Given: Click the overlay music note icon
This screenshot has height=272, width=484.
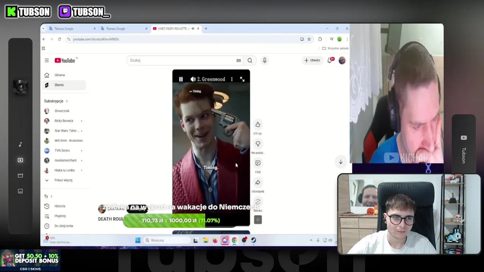Looking at the screenshot, I should click(20, 145).
